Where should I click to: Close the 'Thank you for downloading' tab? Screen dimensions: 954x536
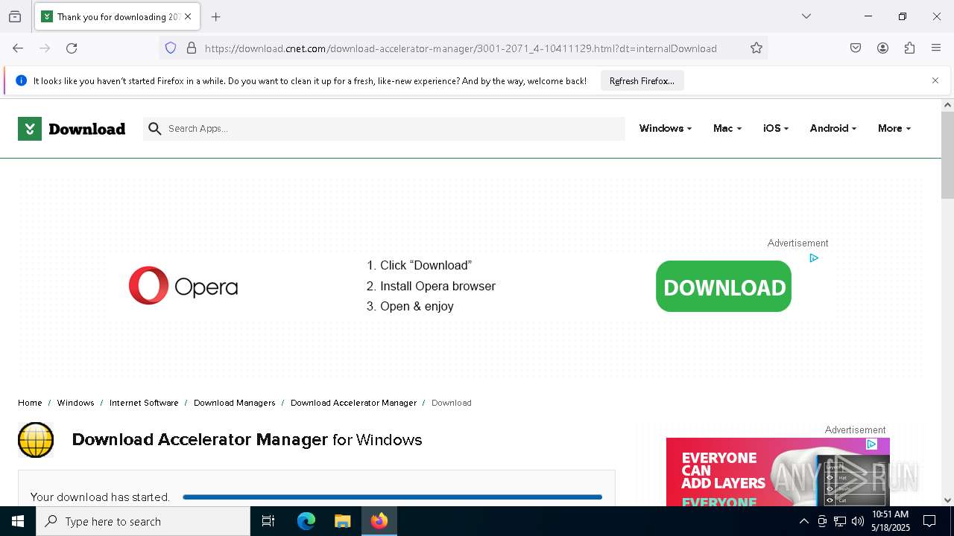[188, 16]
